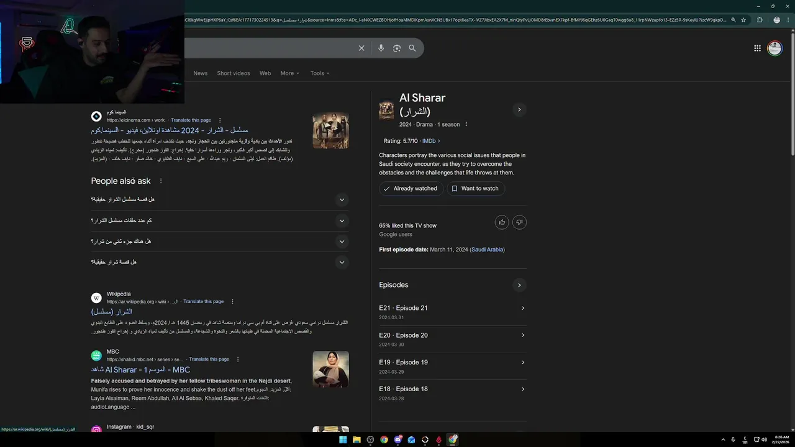Expand last question هل قصة شرار حقيقية
The width and height of the screenshot is (795, 447).
pos(220,262)
